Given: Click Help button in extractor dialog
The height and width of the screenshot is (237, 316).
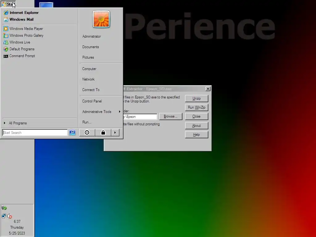Looking at the screenshot, I should pos(197,135).
